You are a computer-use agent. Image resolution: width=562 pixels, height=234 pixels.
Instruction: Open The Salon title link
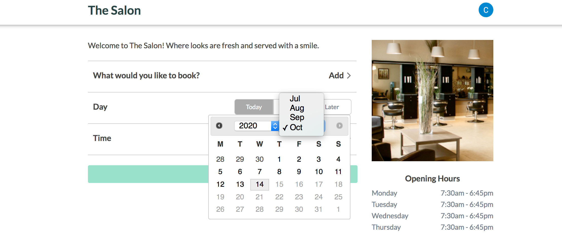(x=114, y=10)
